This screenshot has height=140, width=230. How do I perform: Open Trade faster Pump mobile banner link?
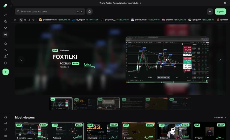pyautogui.click(x=120, y=3)
